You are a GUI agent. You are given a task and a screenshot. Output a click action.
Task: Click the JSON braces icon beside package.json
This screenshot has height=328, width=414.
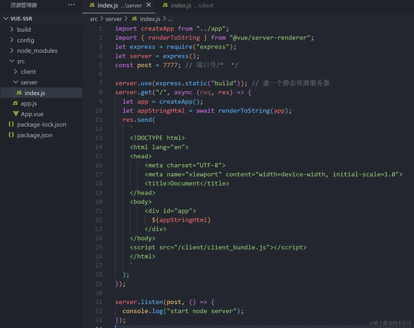(11, 135)
